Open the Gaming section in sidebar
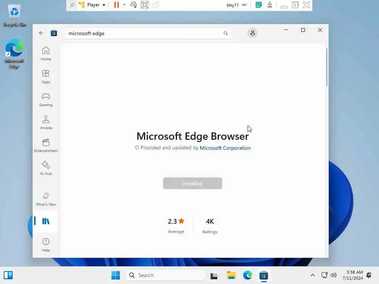 click(x=46, y=99)
